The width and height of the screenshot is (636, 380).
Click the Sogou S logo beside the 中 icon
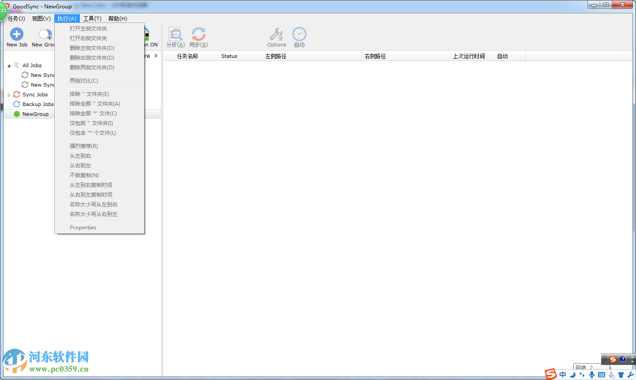pyautogui.click(x=551, y=374)
